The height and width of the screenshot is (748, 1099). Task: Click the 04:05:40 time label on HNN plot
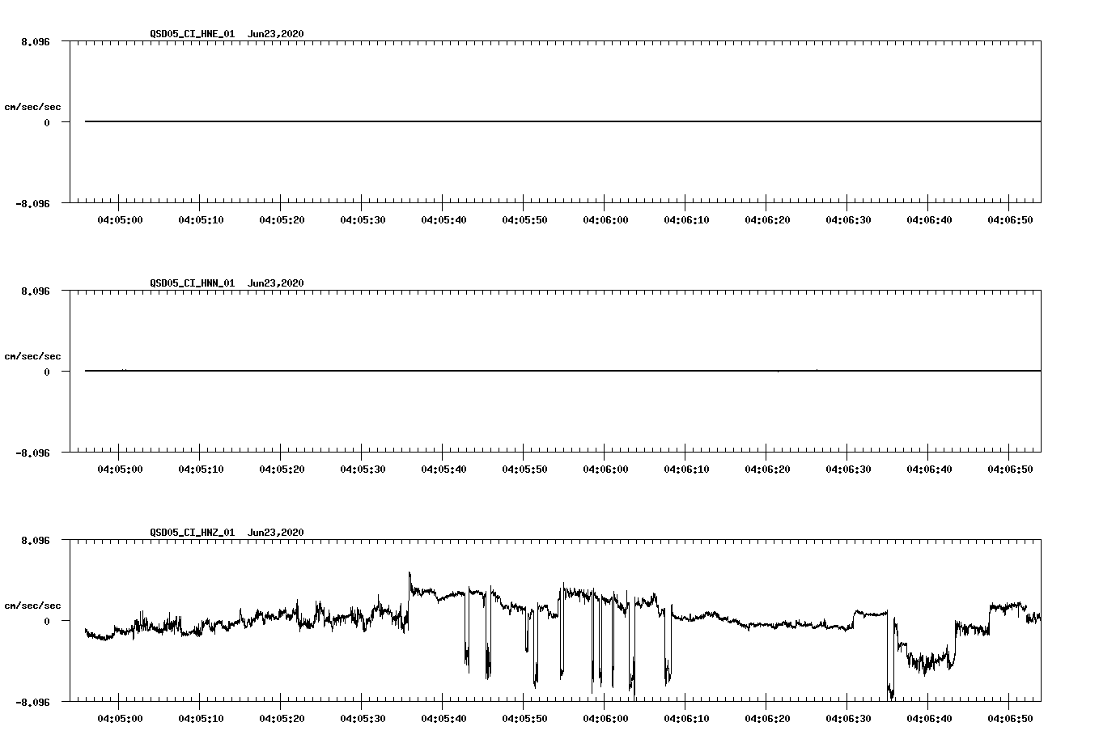(443, 470)
